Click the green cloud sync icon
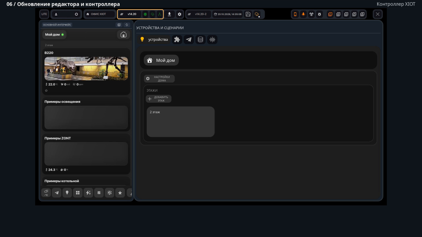422x237 pixels. (153, 14)
